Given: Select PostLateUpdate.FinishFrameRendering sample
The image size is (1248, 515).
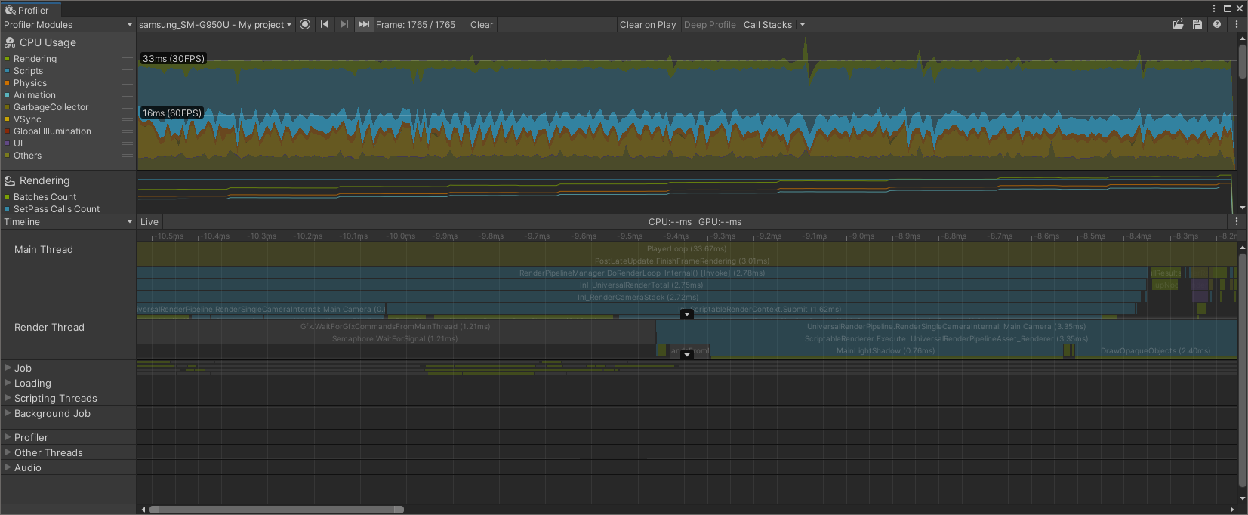Looking at the screenshot, I should coord(687,261).
